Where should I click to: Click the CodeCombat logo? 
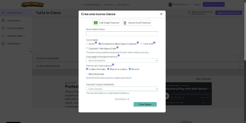point(32,5)
